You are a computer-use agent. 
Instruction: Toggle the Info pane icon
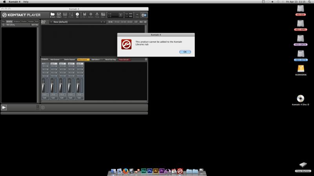(x=77, y=15)
